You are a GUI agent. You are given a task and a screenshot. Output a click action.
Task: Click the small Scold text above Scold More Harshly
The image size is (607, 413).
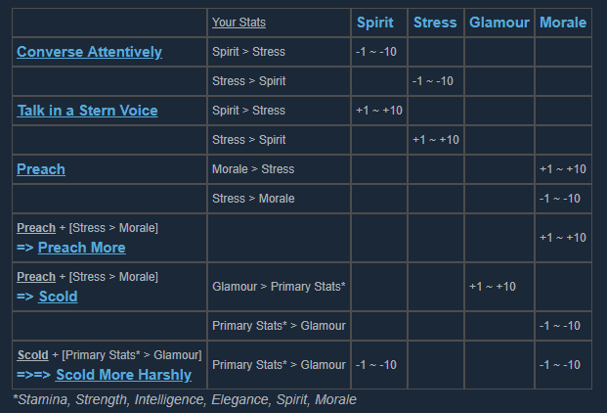click(31, 354)
